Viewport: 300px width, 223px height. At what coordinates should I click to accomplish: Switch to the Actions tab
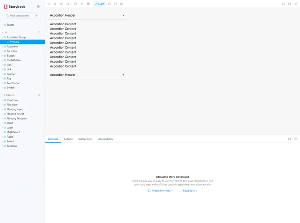click(68, 139)
